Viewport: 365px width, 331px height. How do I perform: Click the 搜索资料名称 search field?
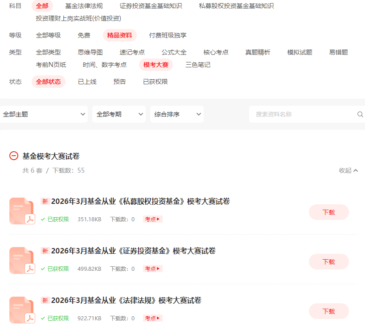pos(303,114)
